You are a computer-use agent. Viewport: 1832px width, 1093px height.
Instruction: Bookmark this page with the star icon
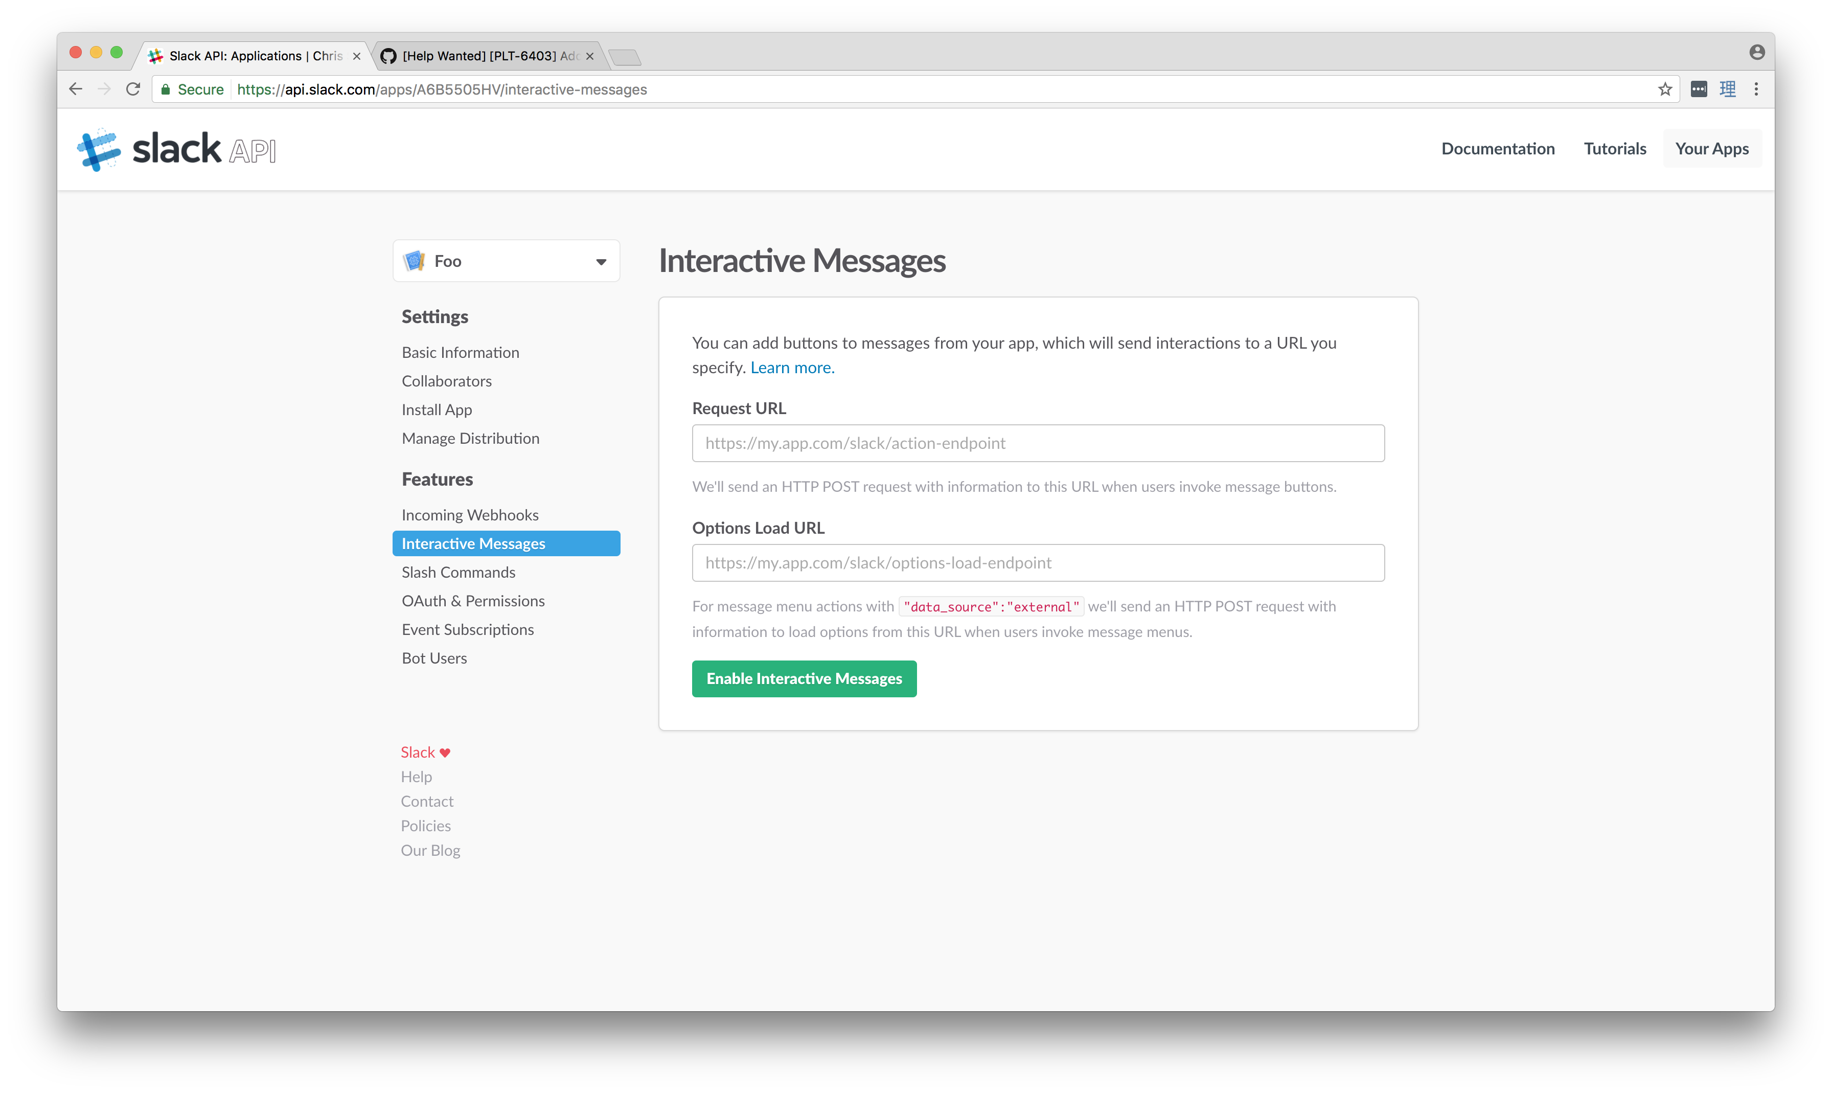tap(1665, 89)
